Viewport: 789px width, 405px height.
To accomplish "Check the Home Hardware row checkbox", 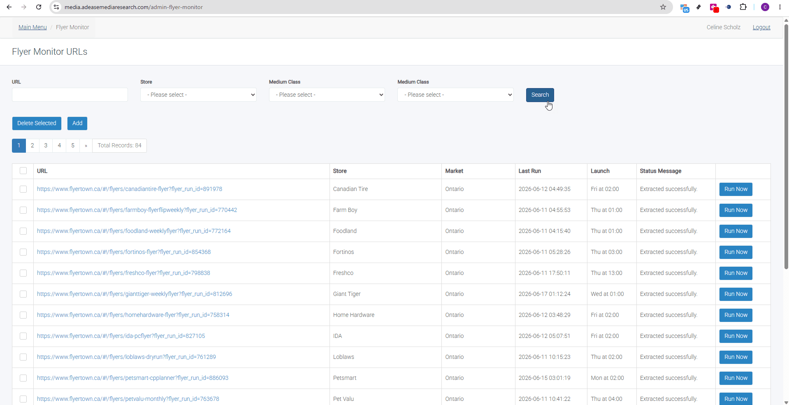I will click(x=23, y=315).
